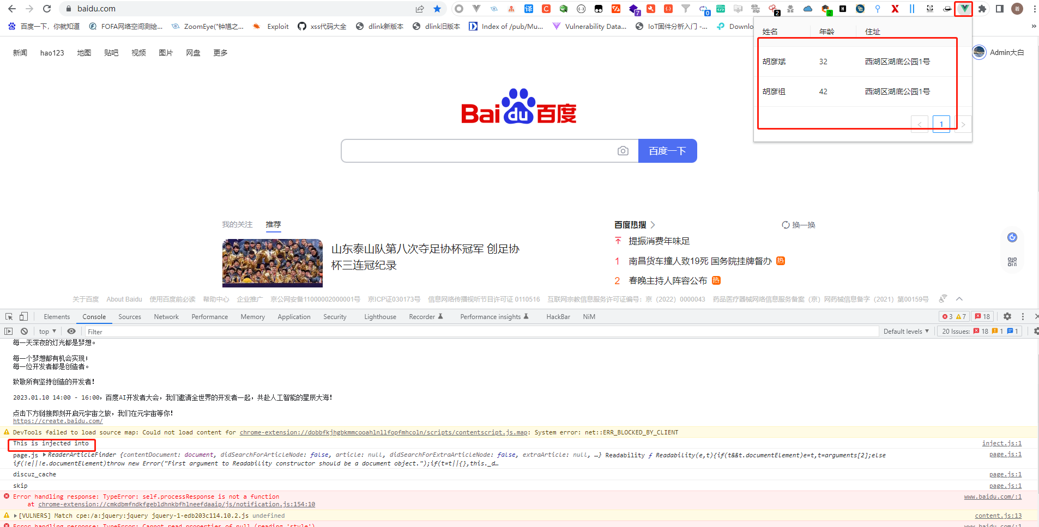Bookmark this page with the star icon
Screen dimensions: 1039x527
click(437, 9)
